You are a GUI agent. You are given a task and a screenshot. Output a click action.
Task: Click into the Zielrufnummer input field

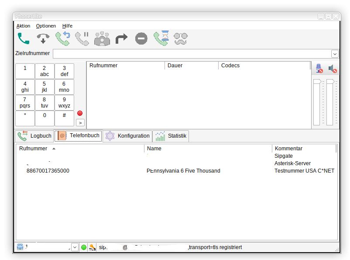coord(192,54)
